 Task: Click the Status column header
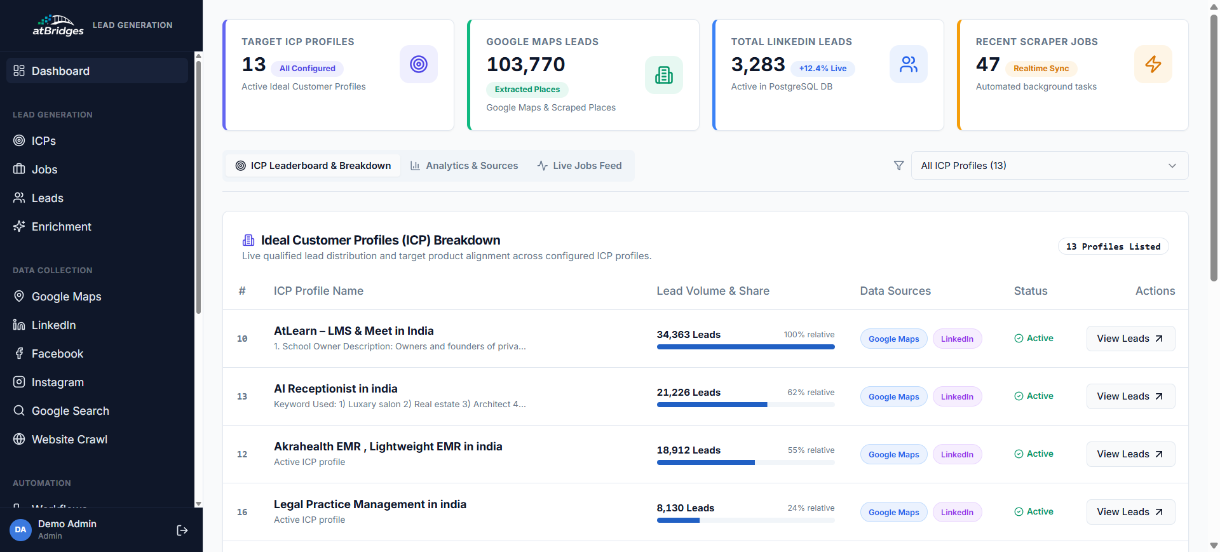(1031, 291)
